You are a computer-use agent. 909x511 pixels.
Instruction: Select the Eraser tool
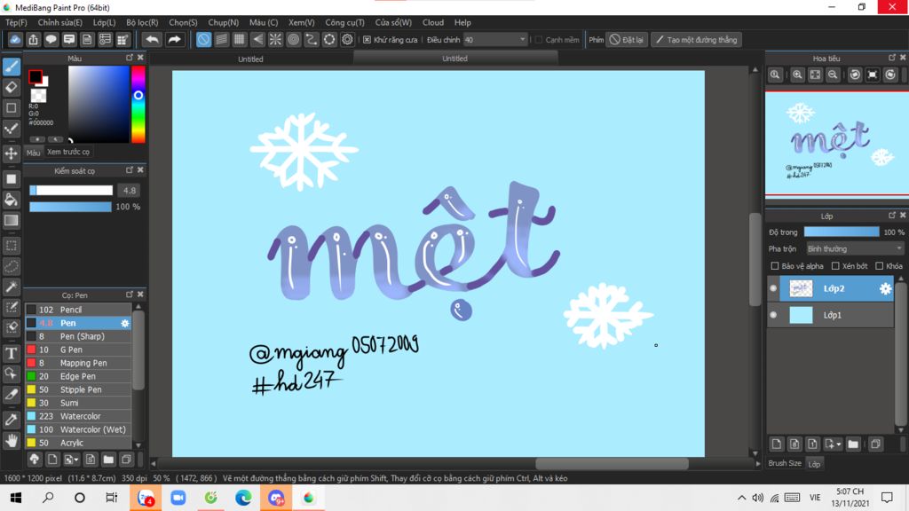(x=11, y=88)
